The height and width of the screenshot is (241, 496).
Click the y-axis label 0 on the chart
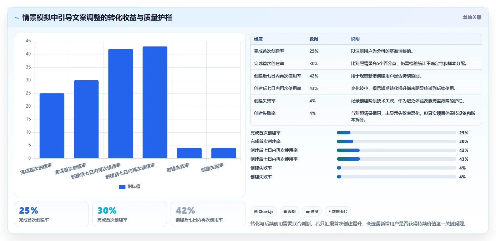pyautogui.click(x=30, y=158)
